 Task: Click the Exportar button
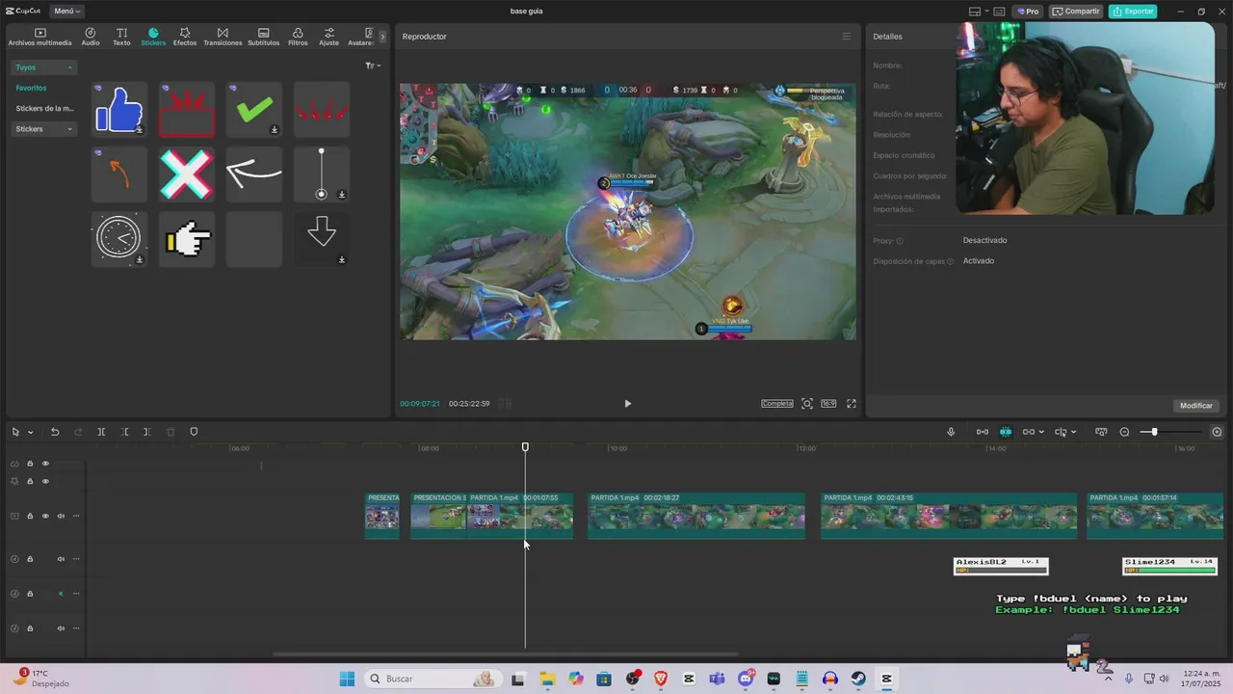click(1133, 12)
